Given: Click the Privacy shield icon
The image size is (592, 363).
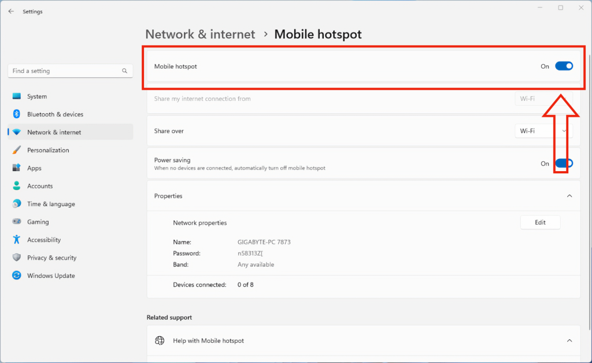Looking at the screenshot, I should click(17, 257).
